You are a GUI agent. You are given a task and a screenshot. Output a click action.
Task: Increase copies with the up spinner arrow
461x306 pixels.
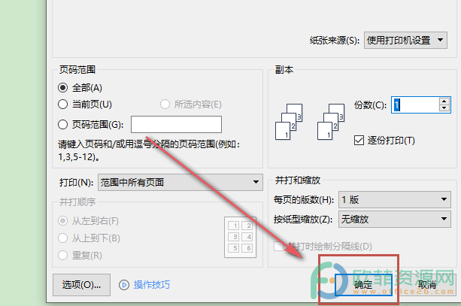(444, 101)
